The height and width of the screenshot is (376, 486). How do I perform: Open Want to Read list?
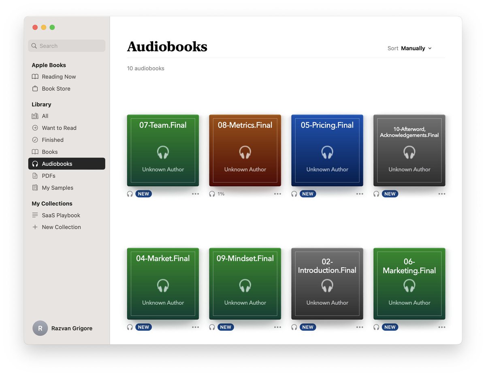click(x=67, y=128)
